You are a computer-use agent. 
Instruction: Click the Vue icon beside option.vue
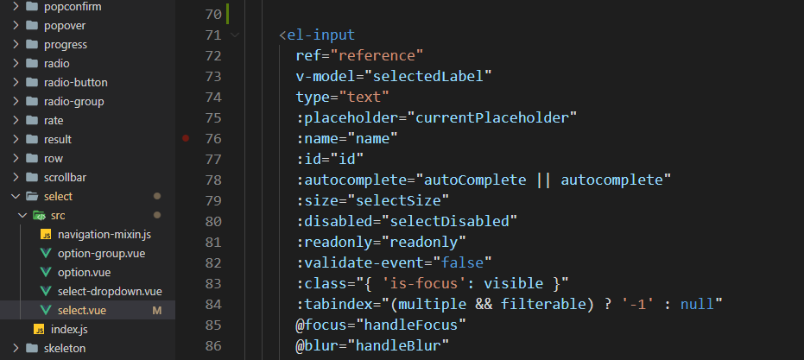click(x=46, y=272)
